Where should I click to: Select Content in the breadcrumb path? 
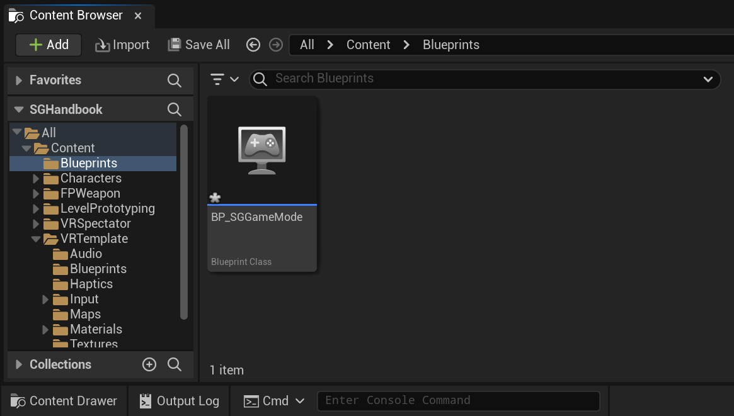click(x=368, y=45)
